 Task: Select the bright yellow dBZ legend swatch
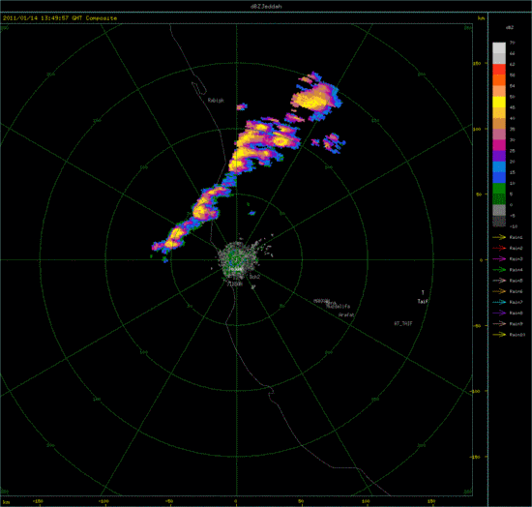point(499,102)
